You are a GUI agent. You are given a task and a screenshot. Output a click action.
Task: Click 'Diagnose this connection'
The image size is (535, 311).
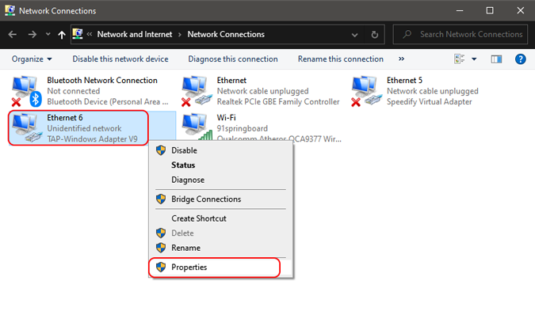pyautogui.click(x=233, y=59)
